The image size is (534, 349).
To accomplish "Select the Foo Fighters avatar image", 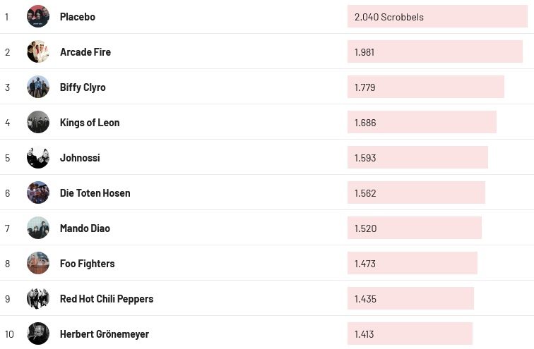I will pyautogui.click(x=38, y=263).
